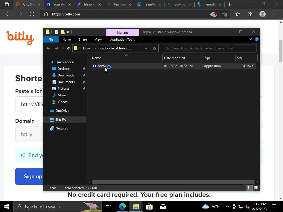The width and height of the screenshot is (283, 212).
Task: Select Quick access in navigation pane
Action: [65, 62]
